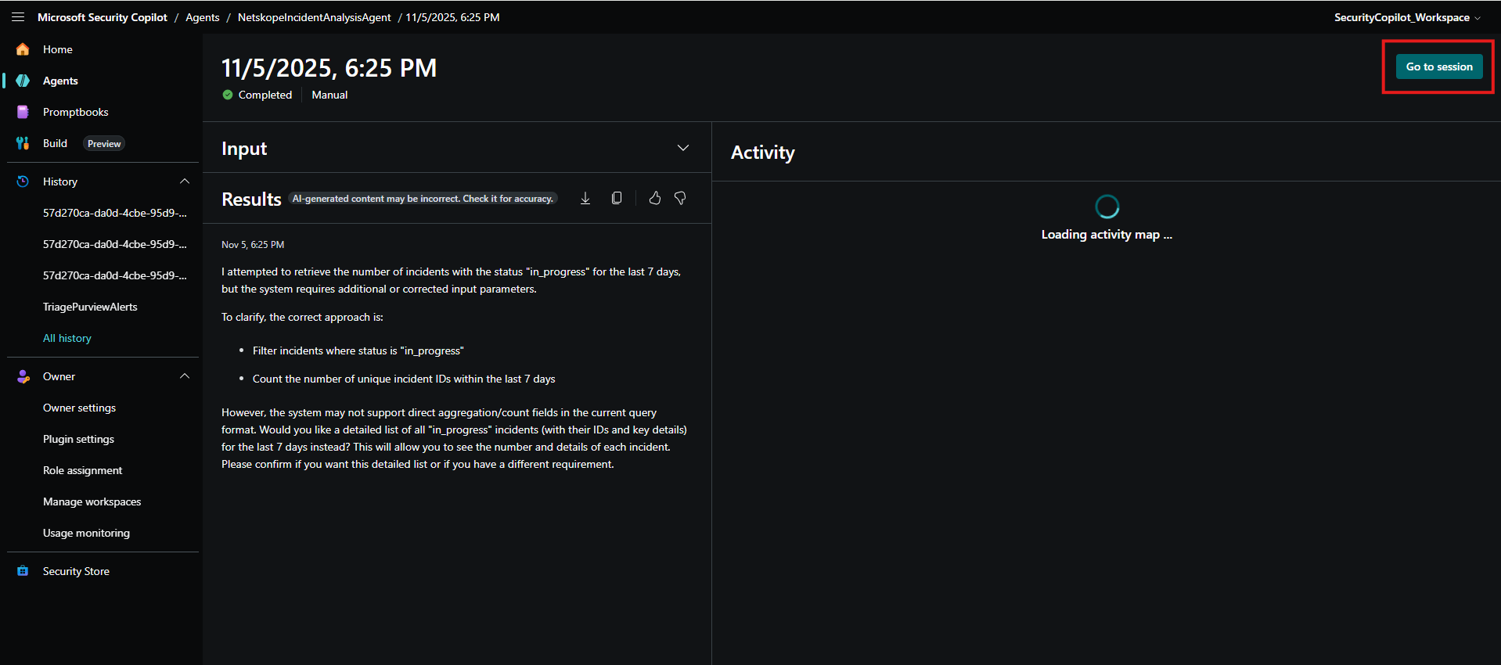Viewport: 1501px width, 665px height.
Task: Open the hamburger navigation menu
Action: tap(18, 17)
